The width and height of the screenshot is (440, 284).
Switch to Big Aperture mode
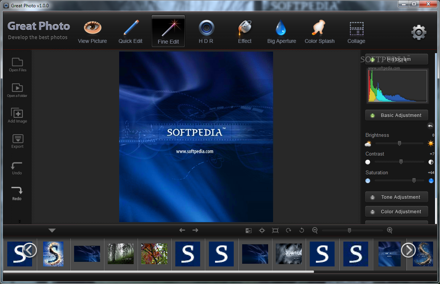pos(281,32)
